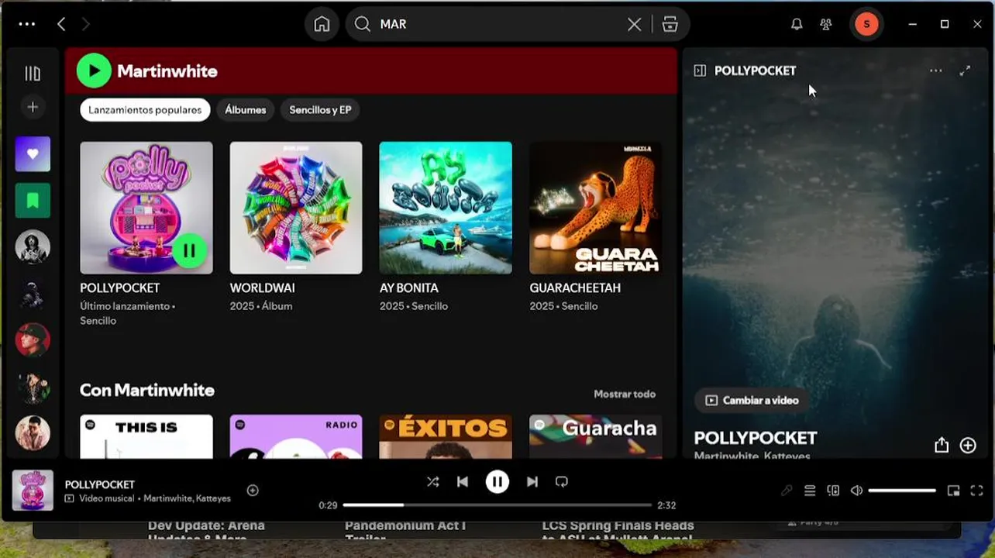995x558 pixels.
Task: Click the AY BONITA title text
Action: [x=409, y=288]
